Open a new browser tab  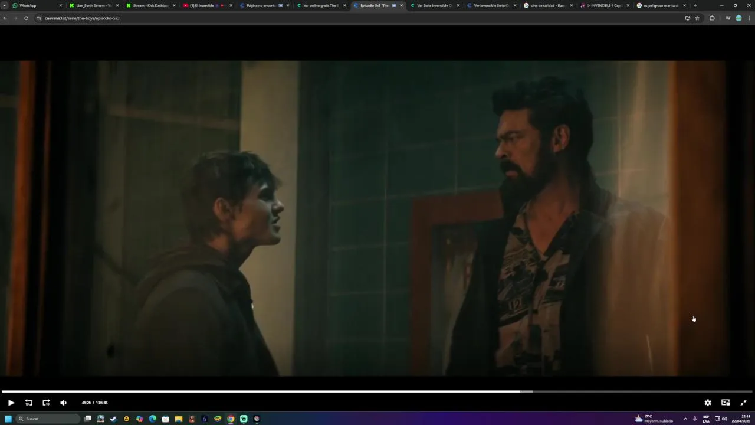click(695, 5)
